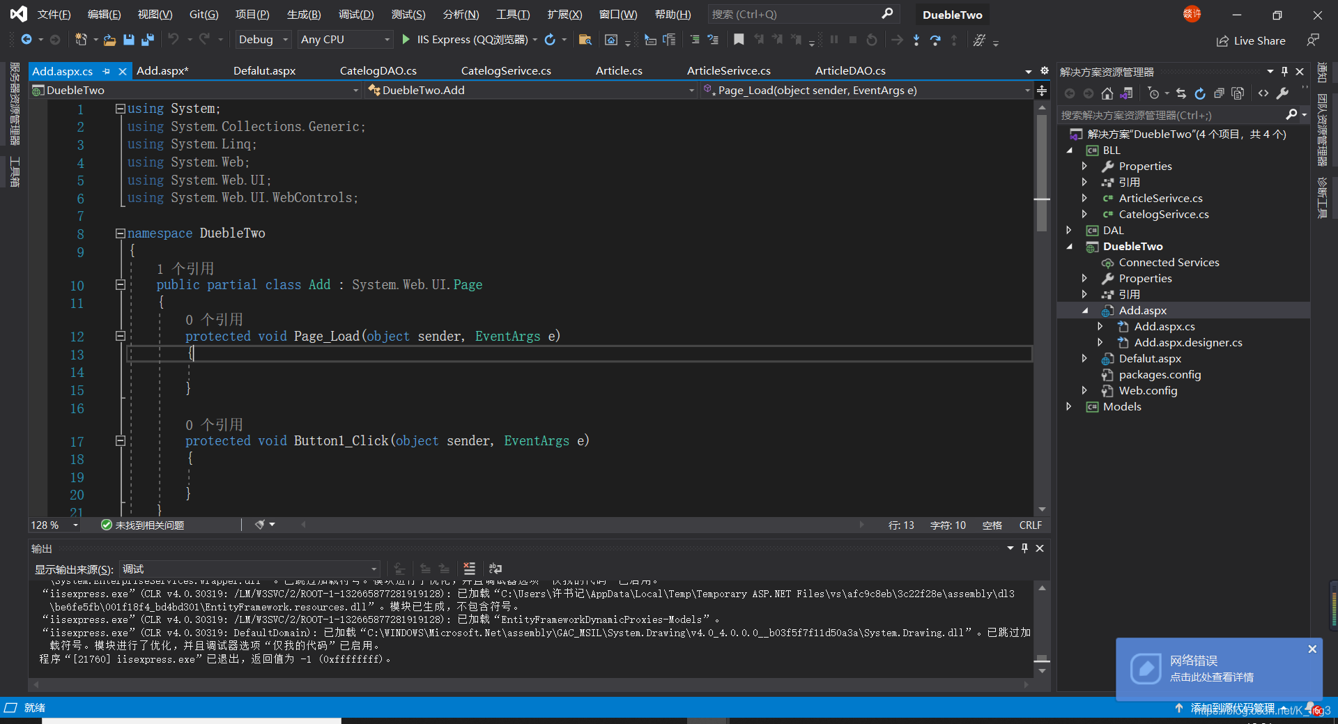Open the Any CPU platform dropdown
The width and height of the screenshot is (1338, 724).
(346, 40)
